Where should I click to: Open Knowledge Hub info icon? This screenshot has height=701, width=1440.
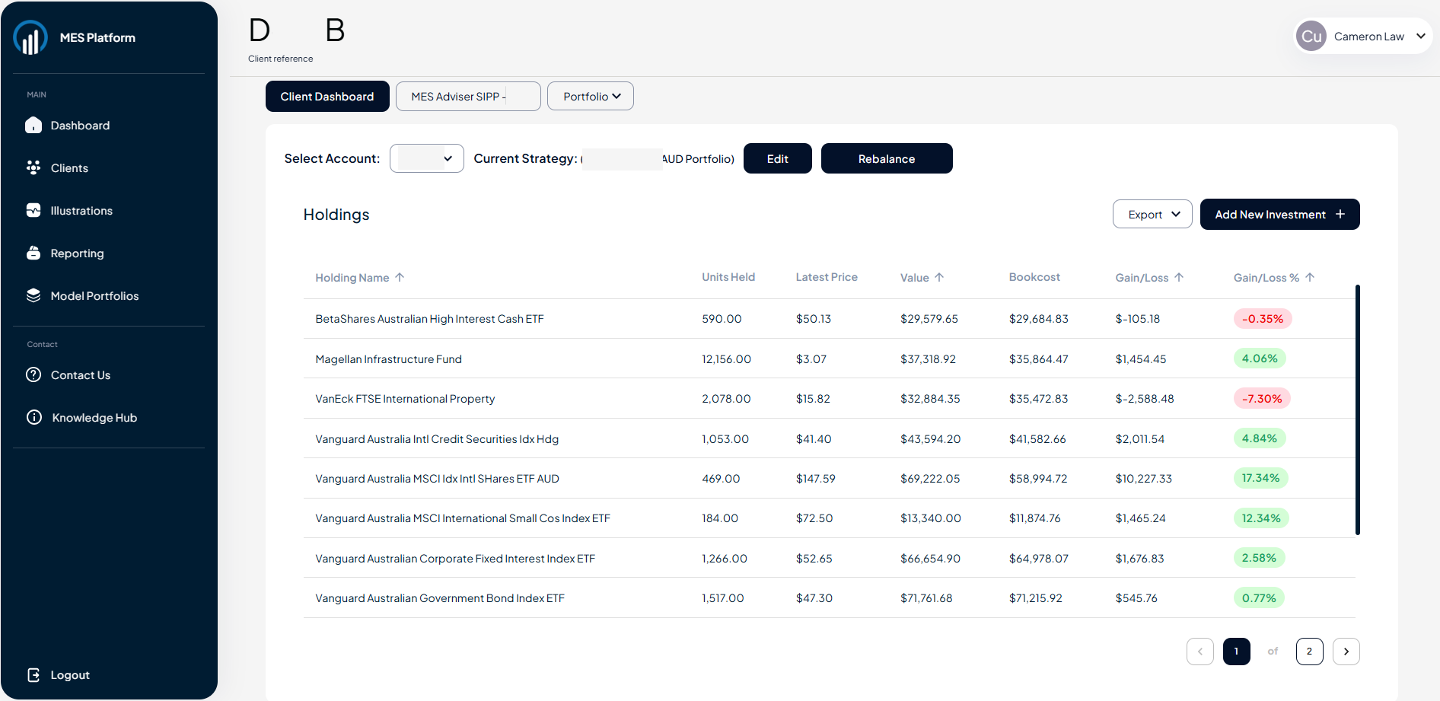(33, 418)
